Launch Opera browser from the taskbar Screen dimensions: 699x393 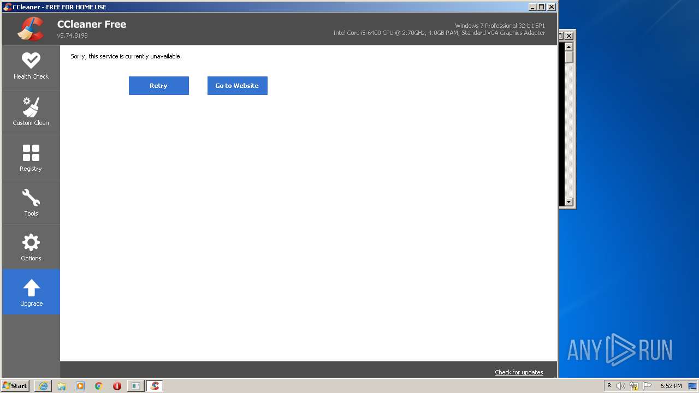(117, 386)
